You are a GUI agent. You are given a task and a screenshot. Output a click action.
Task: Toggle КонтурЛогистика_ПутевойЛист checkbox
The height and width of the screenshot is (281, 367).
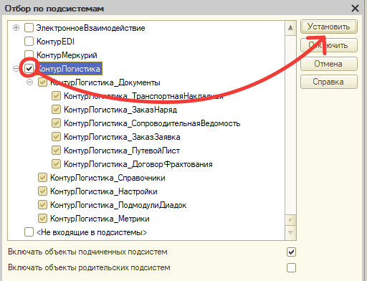(x=56, y=151)
